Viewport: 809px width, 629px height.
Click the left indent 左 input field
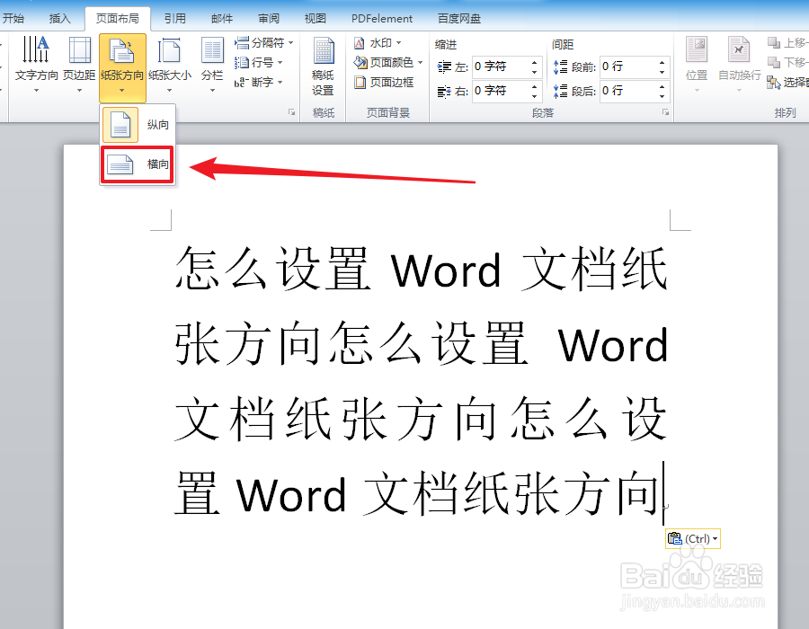(500, 66)
